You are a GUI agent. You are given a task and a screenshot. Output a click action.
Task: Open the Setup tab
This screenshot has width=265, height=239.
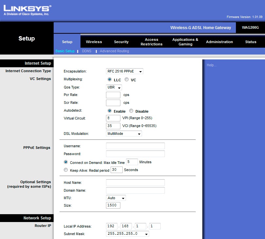point(67,42)
